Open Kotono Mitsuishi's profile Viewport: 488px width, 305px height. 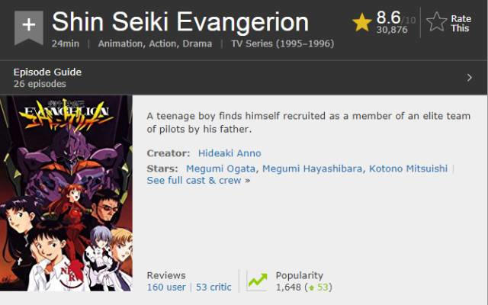tap(408, 169)
